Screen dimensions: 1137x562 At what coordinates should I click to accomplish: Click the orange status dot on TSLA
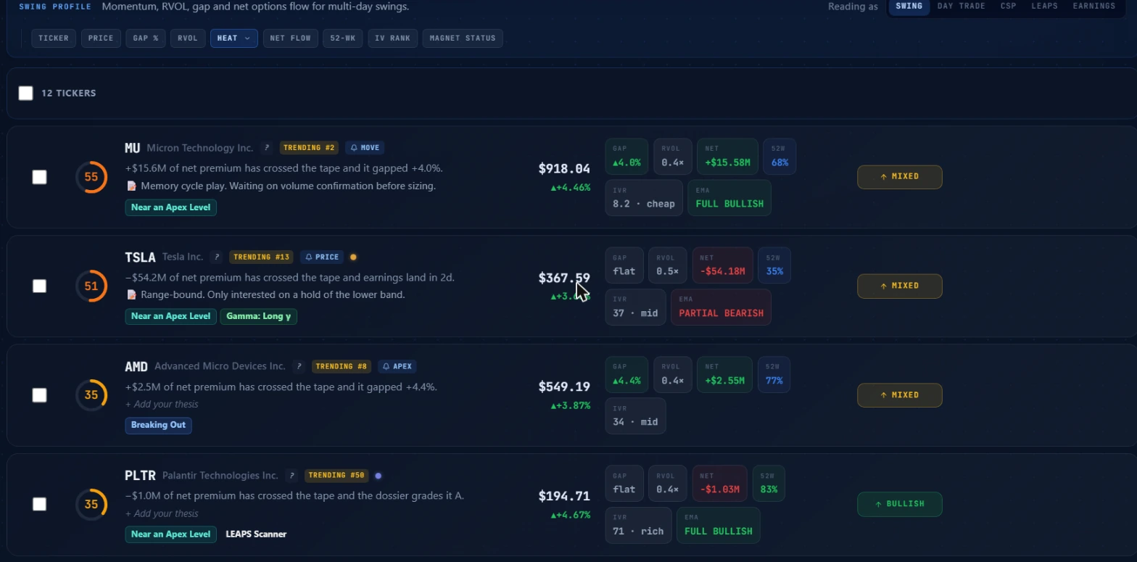(353, 257)
